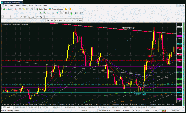Viewport: 186px width, 113px height.
Task: Expand the Periods dropdown arrow
Action: [79, 13]
